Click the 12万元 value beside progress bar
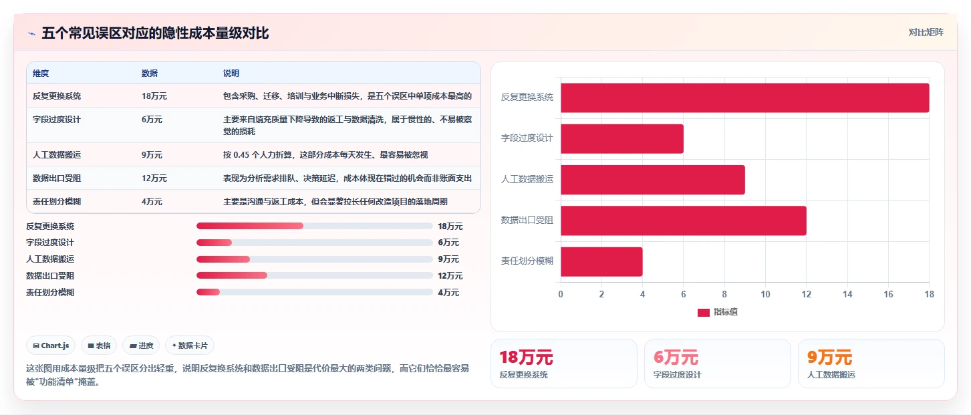The width and height of the screenshot is (971, 415). tap(450, 275)
